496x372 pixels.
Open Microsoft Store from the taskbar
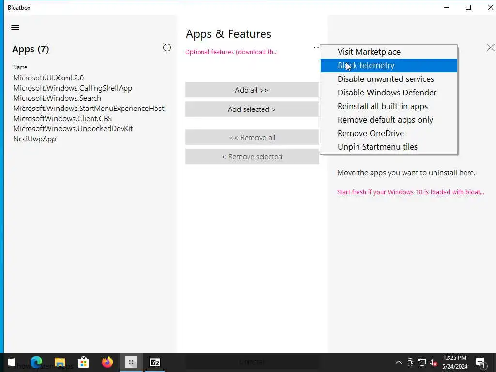[83, 362]
